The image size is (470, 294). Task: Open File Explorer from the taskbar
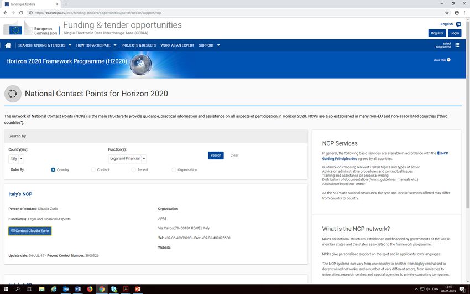pyautogui.click(x=41, y=289)
